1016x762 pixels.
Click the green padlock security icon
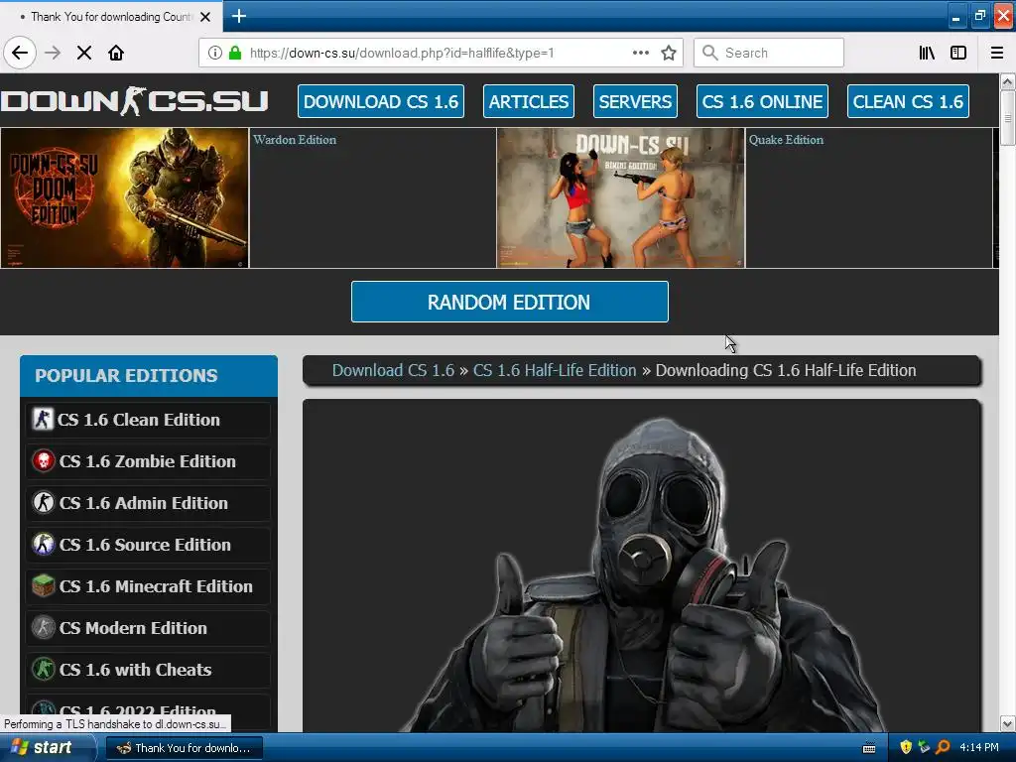235,53
